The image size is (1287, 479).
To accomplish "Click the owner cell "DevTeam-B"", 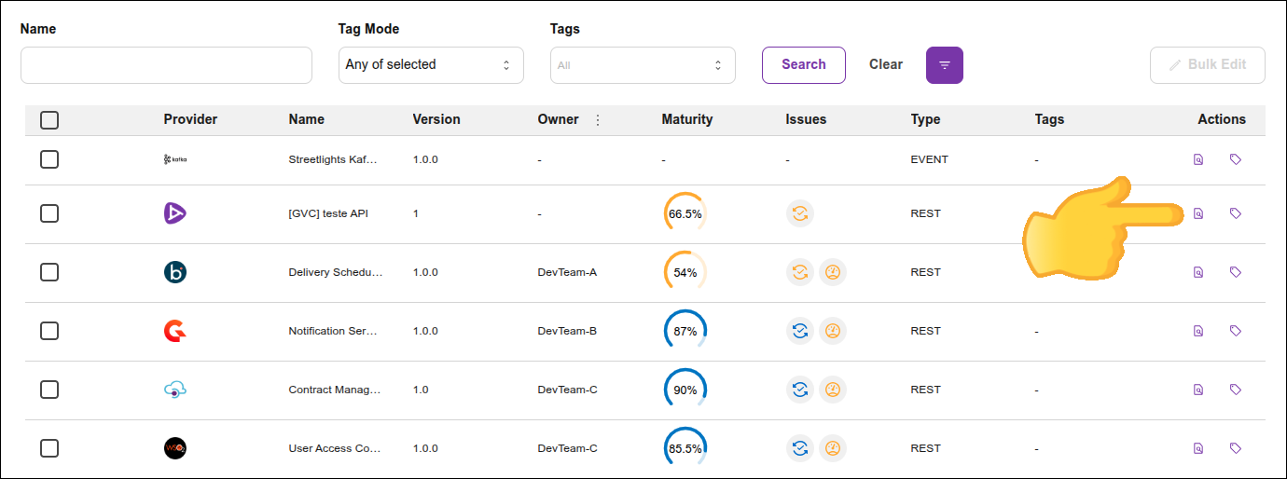I will pyautogui.click(x=567, y=331).
